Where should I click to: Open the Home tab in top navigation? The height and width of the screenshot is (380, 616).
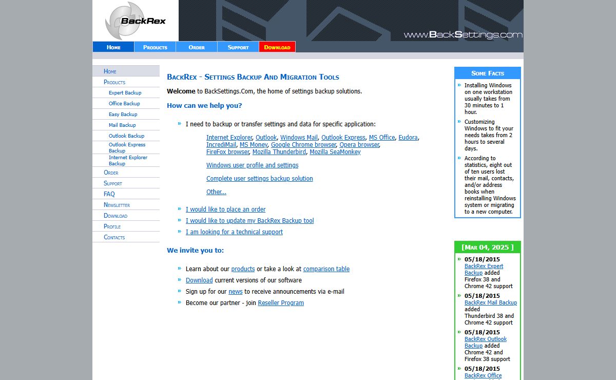pyautogui.click(x=113, y=47)
